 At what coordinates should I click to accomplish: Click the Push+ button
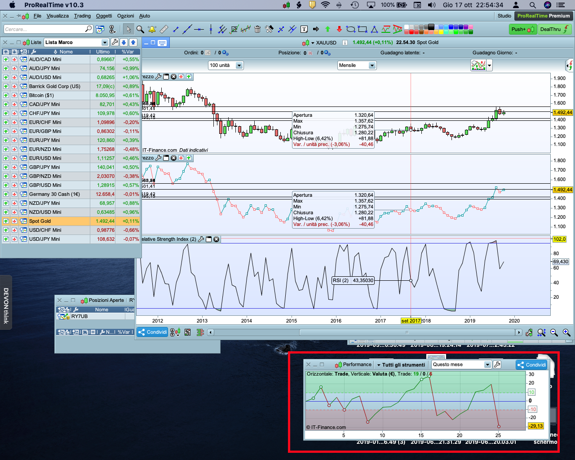(523, 29)
